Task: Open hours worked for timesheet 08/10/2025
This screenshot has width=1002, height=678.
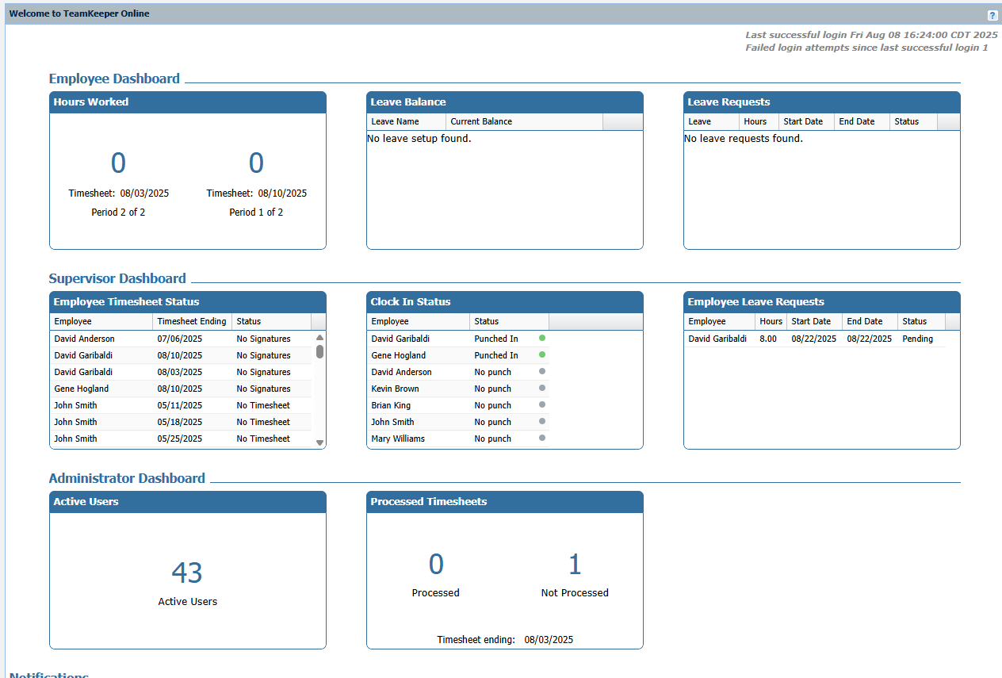Action: [256, 163]
